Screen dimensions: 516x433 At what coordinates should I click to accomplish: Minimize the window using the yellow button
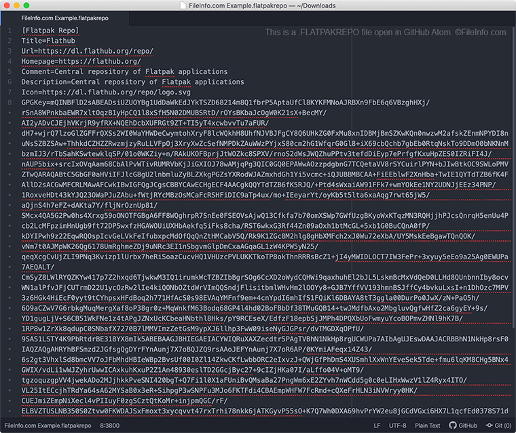pyautogui.click(x=22, y=6)
